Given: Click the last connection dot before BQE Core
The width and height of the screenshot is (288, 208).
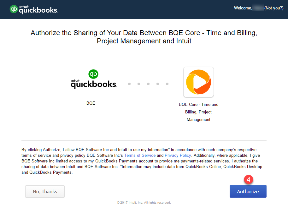Looking at the screenshot, I should point(167,84).
